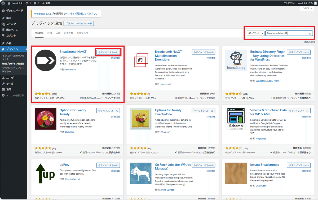Click the 新規 (new) plus item
Image resolution: width=318 pixels, height=200 pixels.
(x=46, y=3)
